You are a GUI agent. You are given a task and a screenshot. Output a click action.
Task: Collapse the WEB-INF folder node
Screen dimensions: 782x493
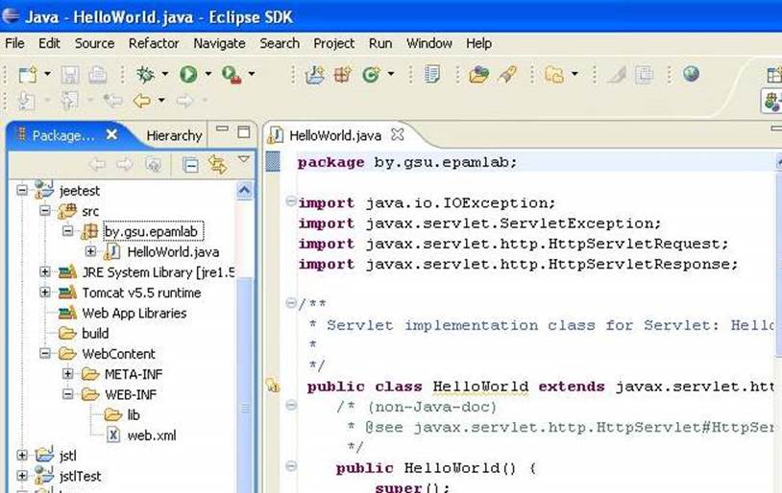[68, 394]
